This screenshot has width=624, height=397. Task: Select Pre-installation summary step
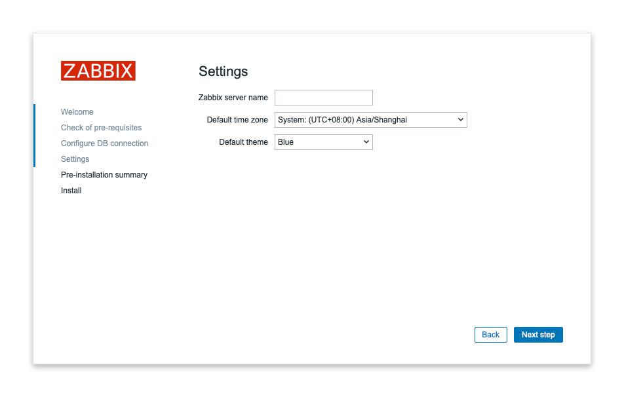coord(104,175)
